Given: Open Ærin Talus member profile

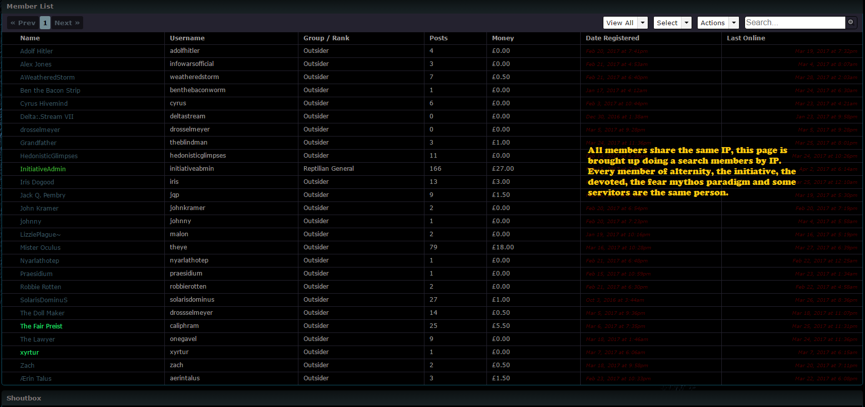Looking at the screenshot, I should point(36,379).
